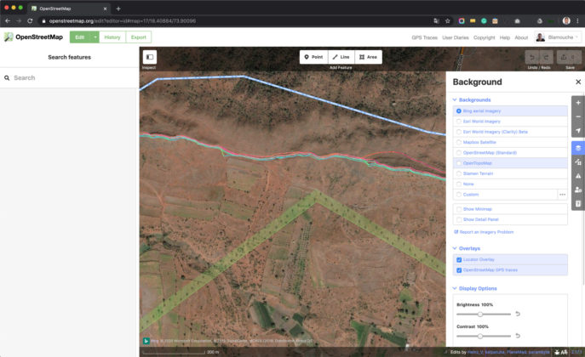Zoom out on the map
585x357 pixels.
pos(578,116)
